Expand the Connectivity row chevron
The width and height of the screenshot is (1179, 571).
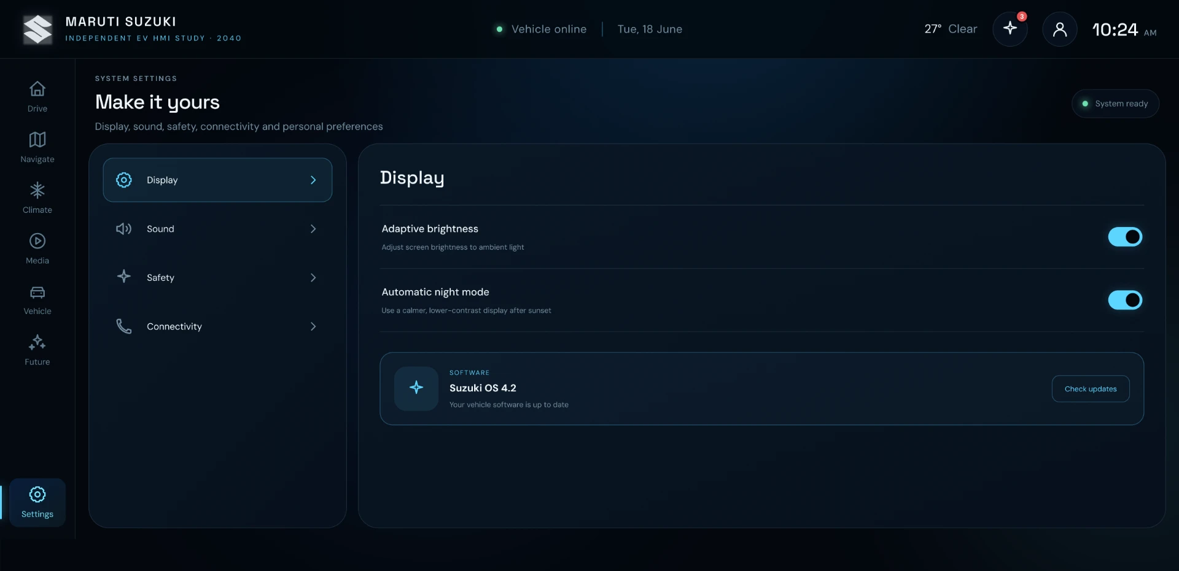(x=313, y=326)
